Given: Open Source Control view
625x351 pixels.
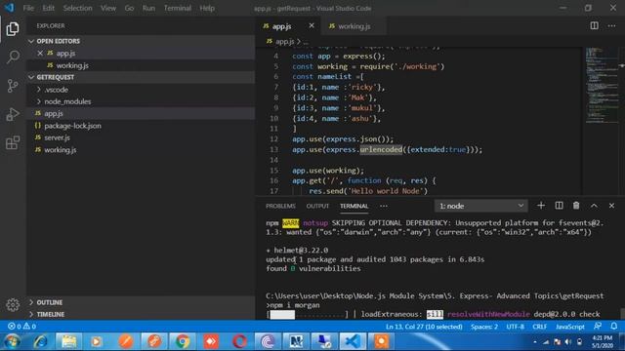Looking at the screenshot, I should point(13,86).
